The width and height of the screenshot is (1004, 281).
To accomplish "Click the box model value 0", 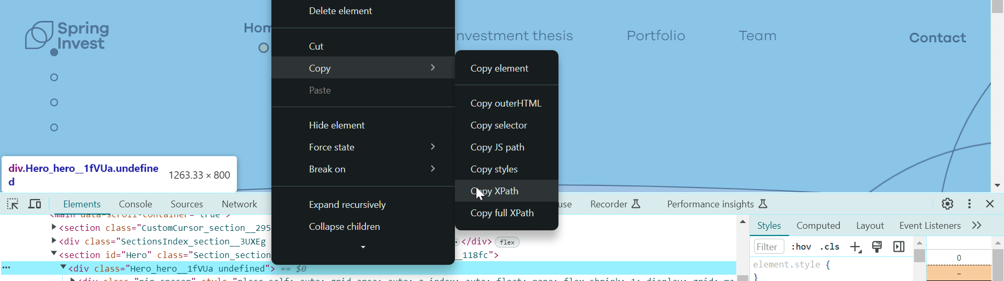I will [959, 257].
